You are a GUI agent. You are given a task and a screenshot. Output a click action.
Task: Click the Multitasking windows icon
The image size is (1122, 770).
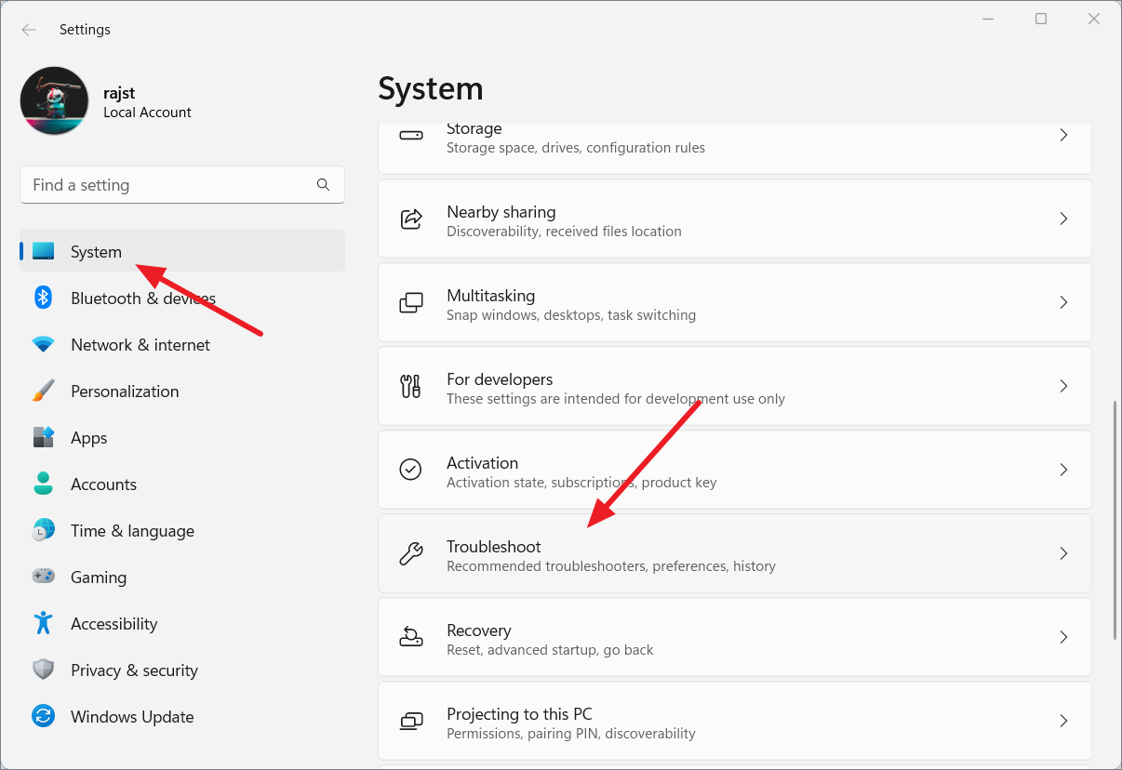point(410,303)
